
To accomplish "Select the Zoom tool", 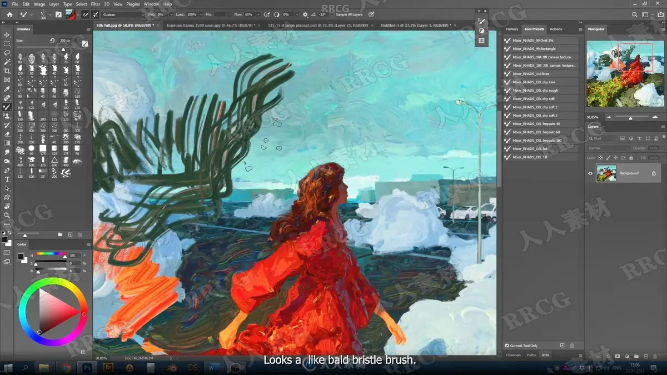I will pos(7,215).
